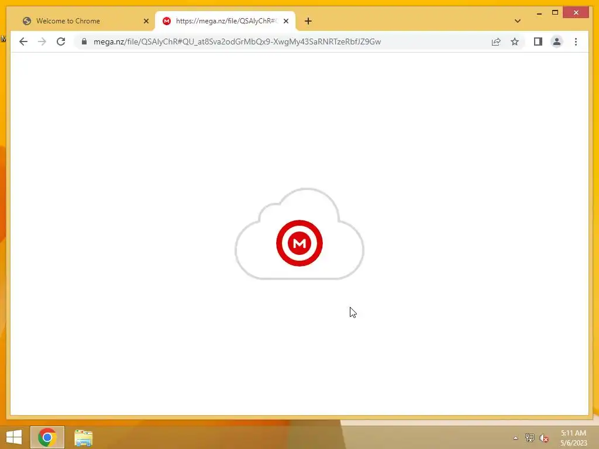Maximize the Chrome window
Screen dimensions: 599x449
click(555, 13)
